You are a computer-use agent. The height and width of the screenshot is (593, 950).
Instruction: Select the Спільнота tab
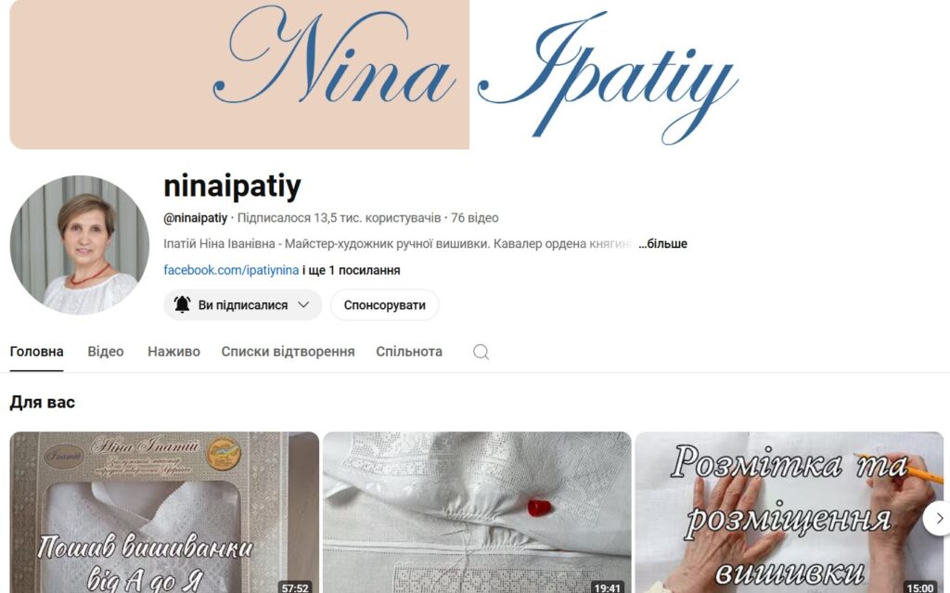[409, 352]
